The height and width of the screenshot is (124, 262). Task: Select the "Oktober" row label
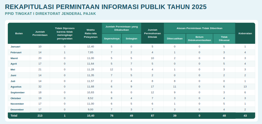click(16, 98)
